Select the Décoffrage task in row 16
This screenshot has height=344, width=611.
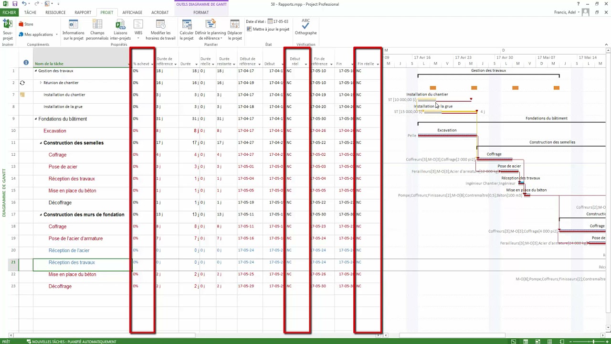[60, 203]
